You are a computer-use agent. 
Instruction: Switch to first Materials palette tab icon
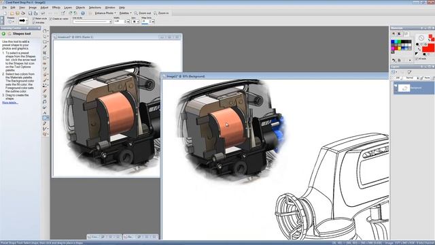[x=394, y=34]
